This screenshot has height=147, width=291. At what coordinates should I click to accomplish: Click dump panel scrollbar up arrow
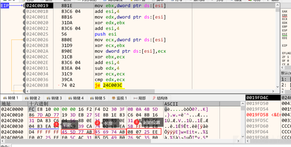(243, 104)
